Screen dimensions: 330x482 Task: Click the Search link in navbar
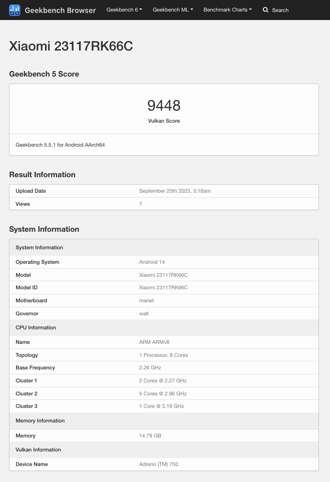point(280,10)
